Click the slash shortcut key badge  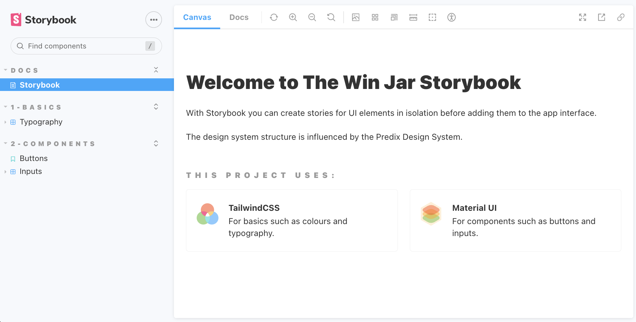150,46
